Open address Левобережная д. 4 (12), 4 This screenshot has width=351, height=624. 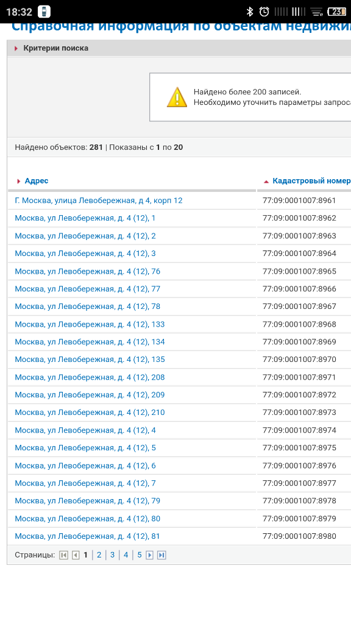85,430
